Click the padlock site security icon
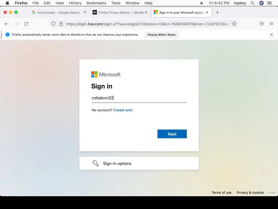Image resolution: width=278 pixels, height=209 pixels. click(61, 24)
